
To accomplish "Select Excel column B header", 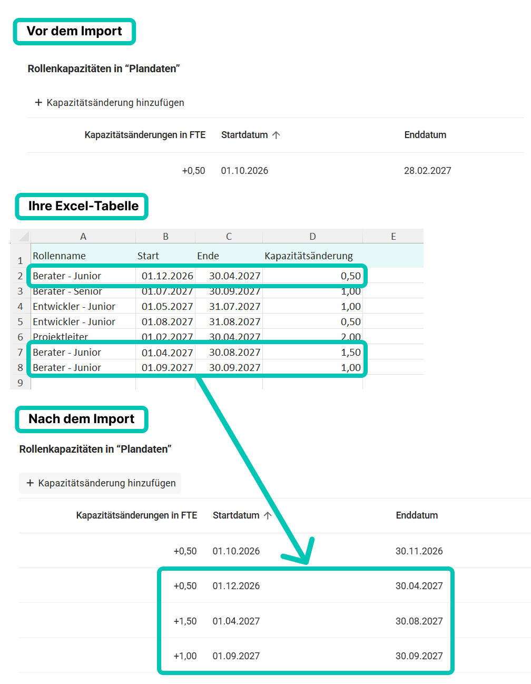I will click(165, 237).
